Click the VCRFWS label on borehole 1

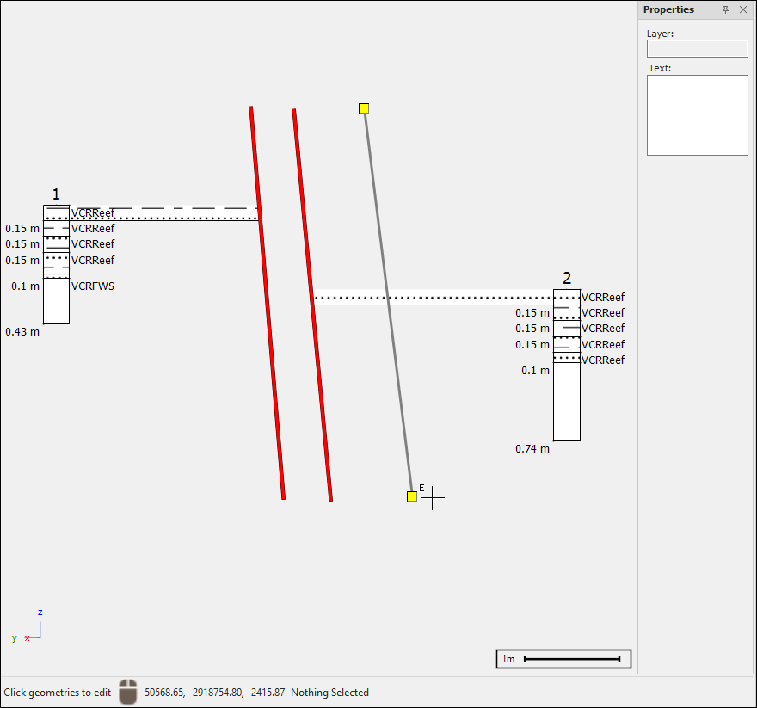tap(93, 286)
